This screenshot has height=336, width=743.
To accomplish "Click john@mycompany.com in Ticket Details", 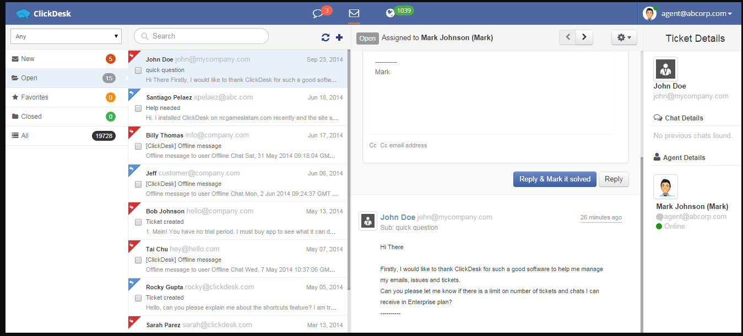I will pyautogui.click(x=691, y=96).
